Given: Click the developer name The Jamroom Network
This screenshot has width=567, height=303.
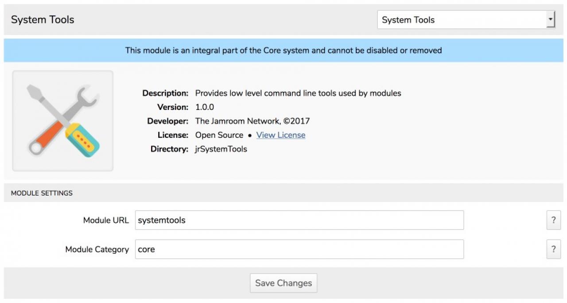Looking at the screenshot, I should click(x=237, y=121).
